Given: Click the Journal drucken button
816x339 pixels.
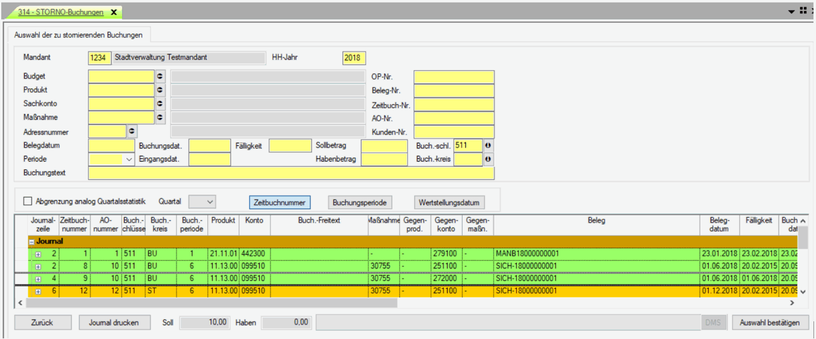Looking at the screenshot, I should (x=114, y=323).
